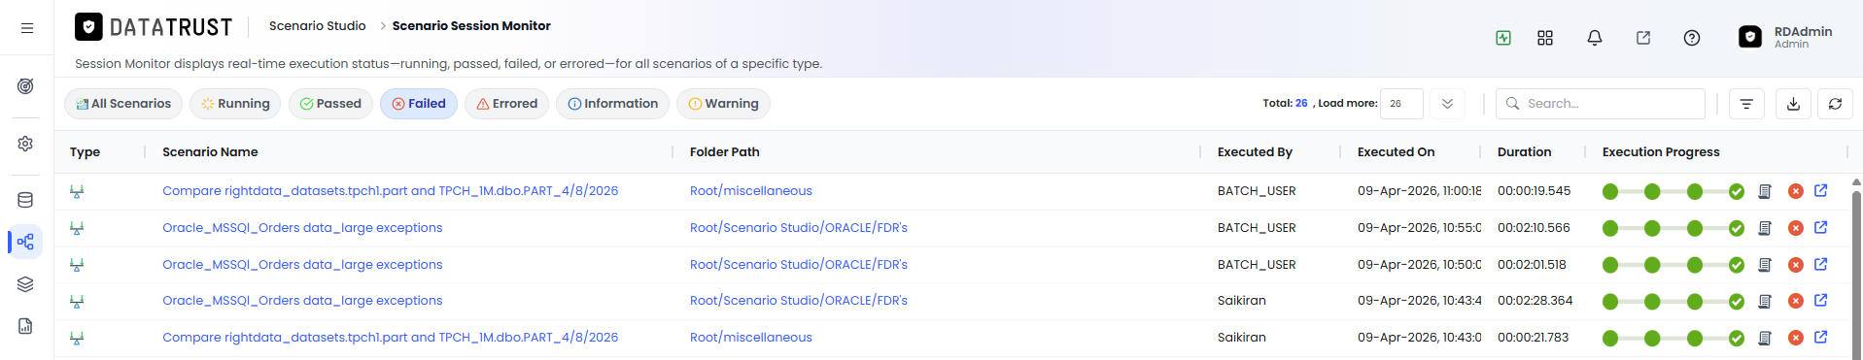Viewport: 1863px width, 360px height.
Task: Select the All Scenarios tab
Action: (x=123, y=104)
